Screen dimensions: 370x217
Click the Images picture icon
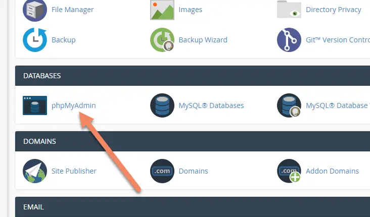click(x=162, y=10)
